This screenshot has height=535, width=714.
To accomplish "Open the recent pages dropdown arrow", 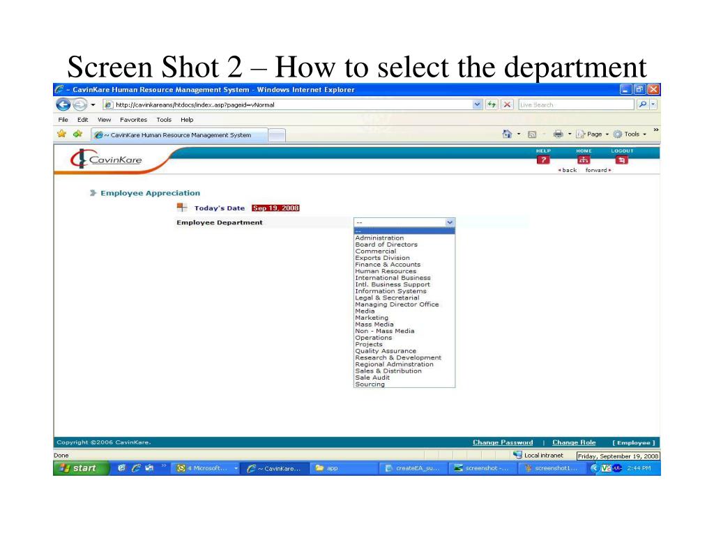I will [x=93, y=105].
